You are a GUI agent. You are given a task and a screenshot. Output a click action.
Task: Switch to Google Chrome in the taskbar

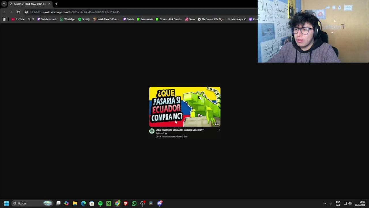point(117,203)
